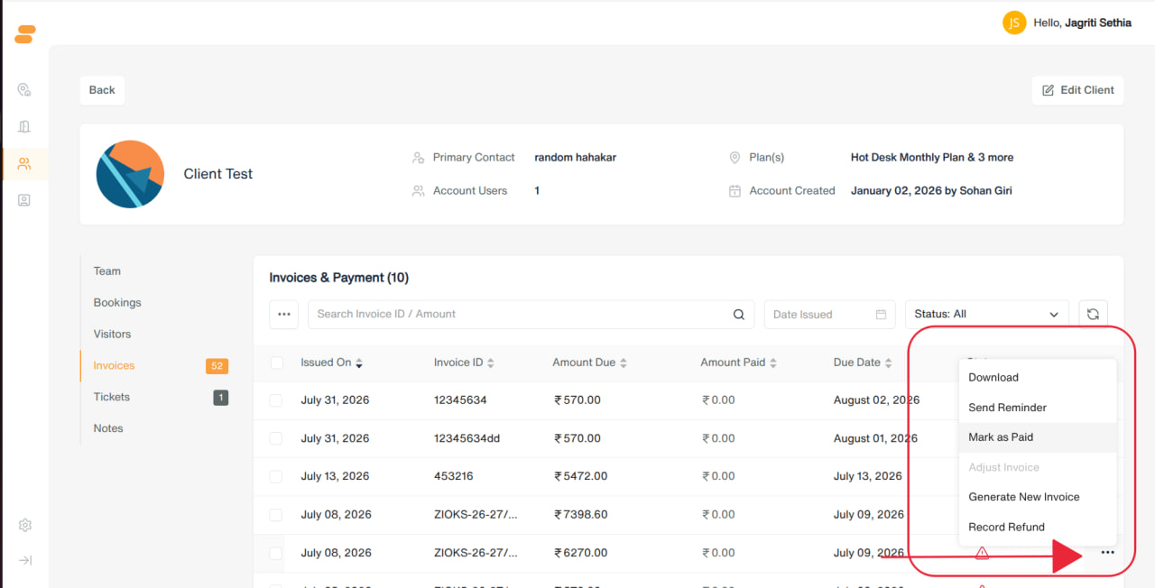Click the logout arrow icon at the sidebar bottom

[x=24, y=560]
